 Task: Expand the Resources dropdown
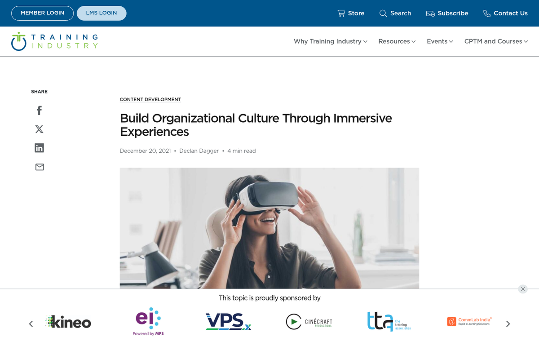click(397, 41)
